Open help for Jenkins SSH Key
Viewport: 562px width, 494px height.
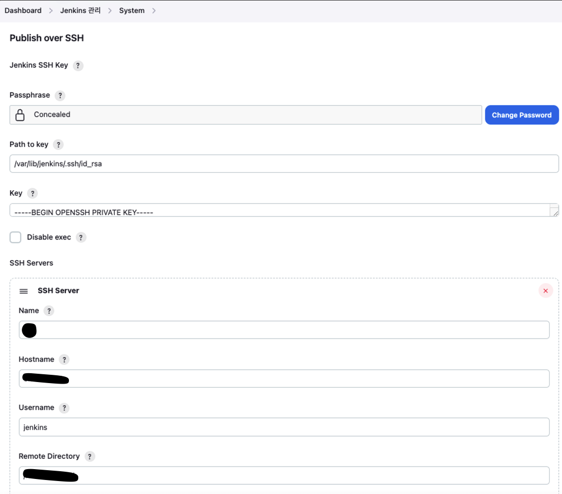coord(78,65)
